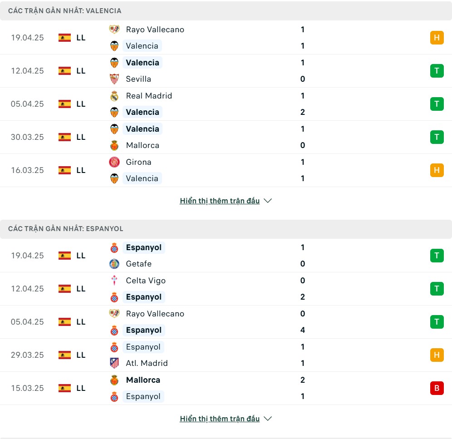Click the Atl. Madrid club crest

(114, 363)
